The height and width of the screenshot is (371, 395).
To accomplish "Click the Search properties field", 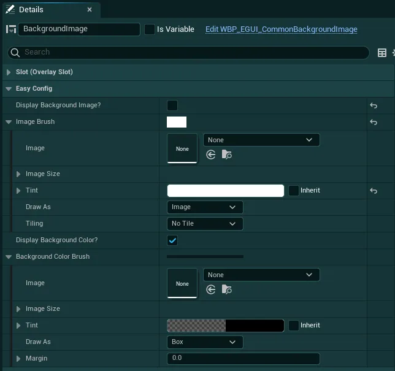I will 188,52.
